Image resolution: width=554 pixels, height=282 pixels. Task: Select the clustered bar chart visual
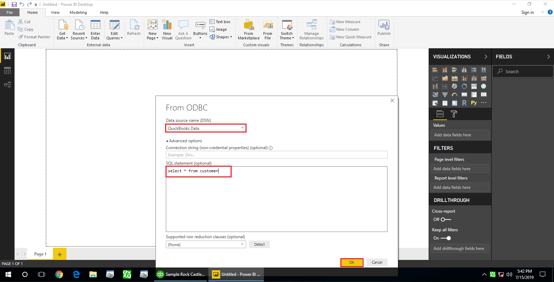pyautogui.click(x=455, y=70)
